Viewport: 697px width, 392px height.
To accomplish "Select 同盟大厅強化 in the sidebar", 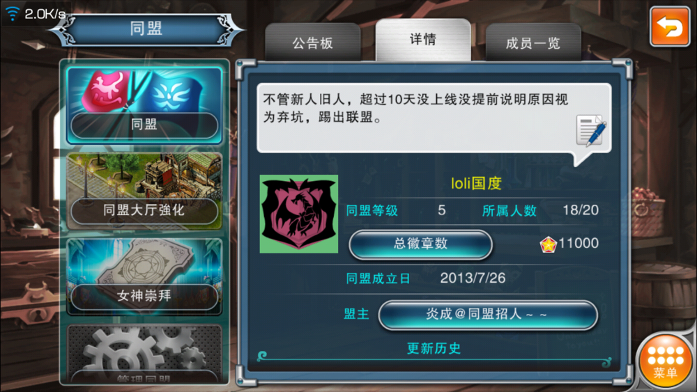I will [x=144, y=210].
